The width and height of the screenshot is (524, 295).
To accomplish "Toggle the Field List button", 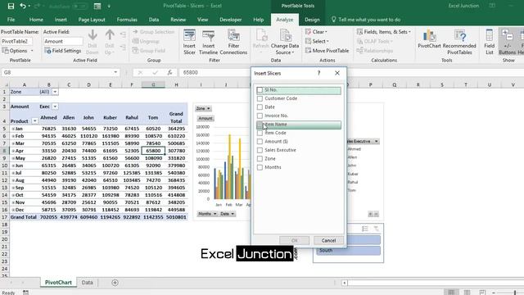I will [x=490, y=42].
